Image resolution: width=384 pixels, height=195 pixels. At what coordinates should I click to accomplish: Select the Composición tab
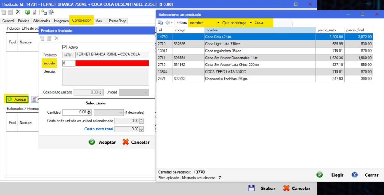click(82, 20)
